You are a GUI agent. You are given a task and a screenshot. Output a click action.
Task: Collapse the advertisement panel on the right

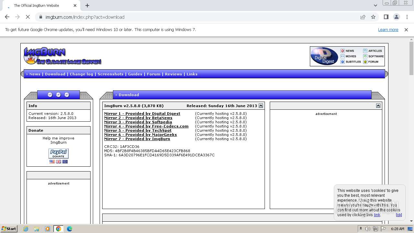(378, 105)
